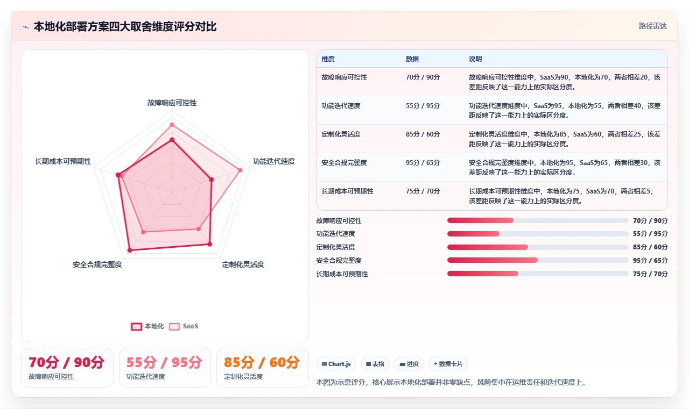689x409 pixels.
Task: Click the 本地化 legend color box
Action: point(137,326)
